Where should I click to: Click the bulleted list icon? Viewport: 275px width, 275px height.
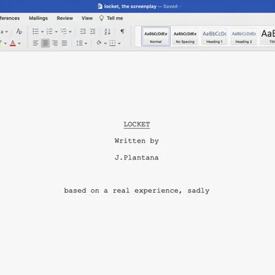coord(35,32)
